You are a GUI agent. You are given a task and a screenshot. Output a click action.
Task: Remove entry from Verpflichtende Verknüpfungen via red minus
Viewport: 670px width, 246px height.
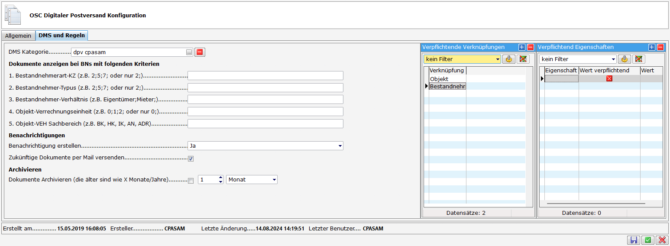point(531,47)
